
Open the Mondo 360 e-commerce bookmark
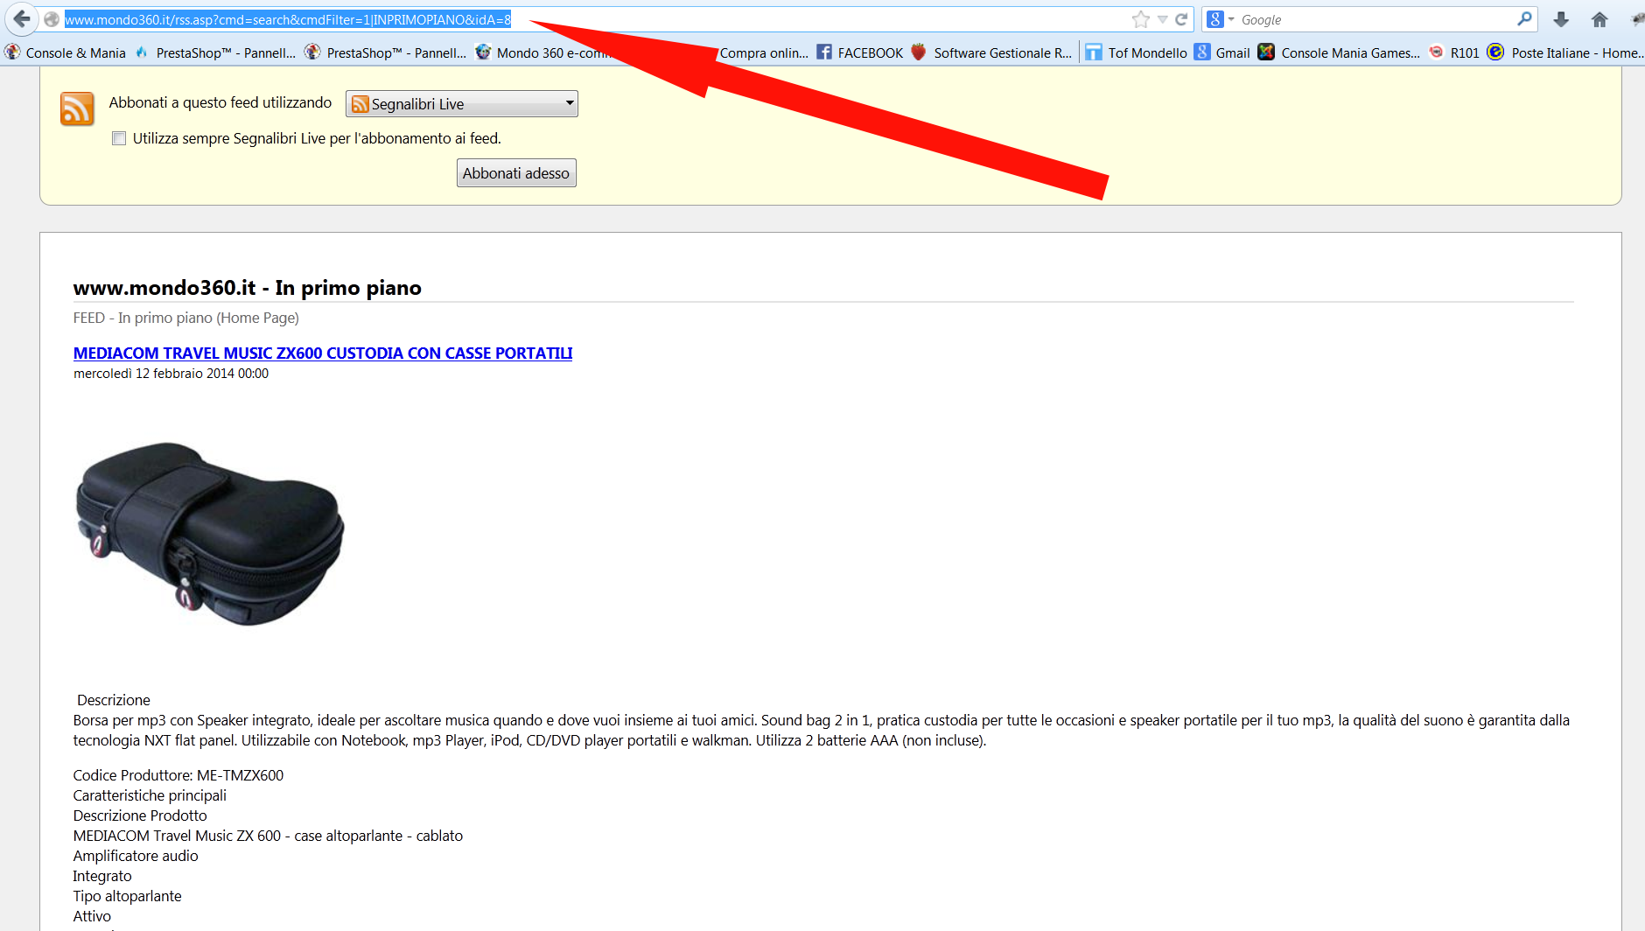pyautogui.click(x=542, y=52)
